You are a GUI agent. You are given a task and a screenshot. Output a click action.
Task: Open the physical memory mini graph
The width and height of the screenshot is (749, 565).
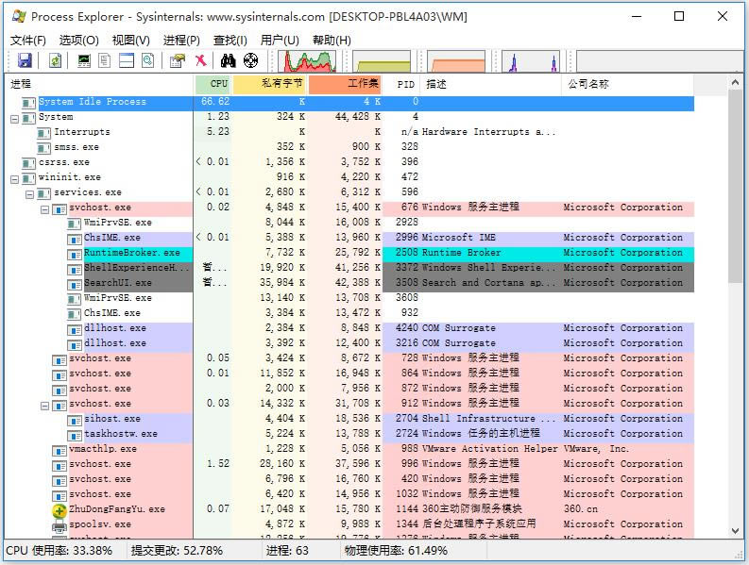click(456, 61)
